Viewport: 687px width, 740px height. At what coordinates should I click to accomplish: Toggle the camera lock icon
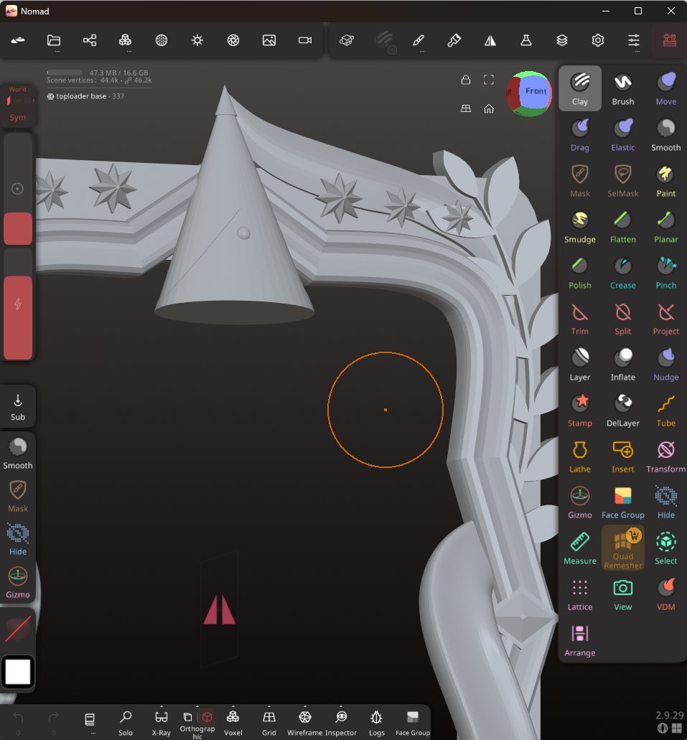466,80
